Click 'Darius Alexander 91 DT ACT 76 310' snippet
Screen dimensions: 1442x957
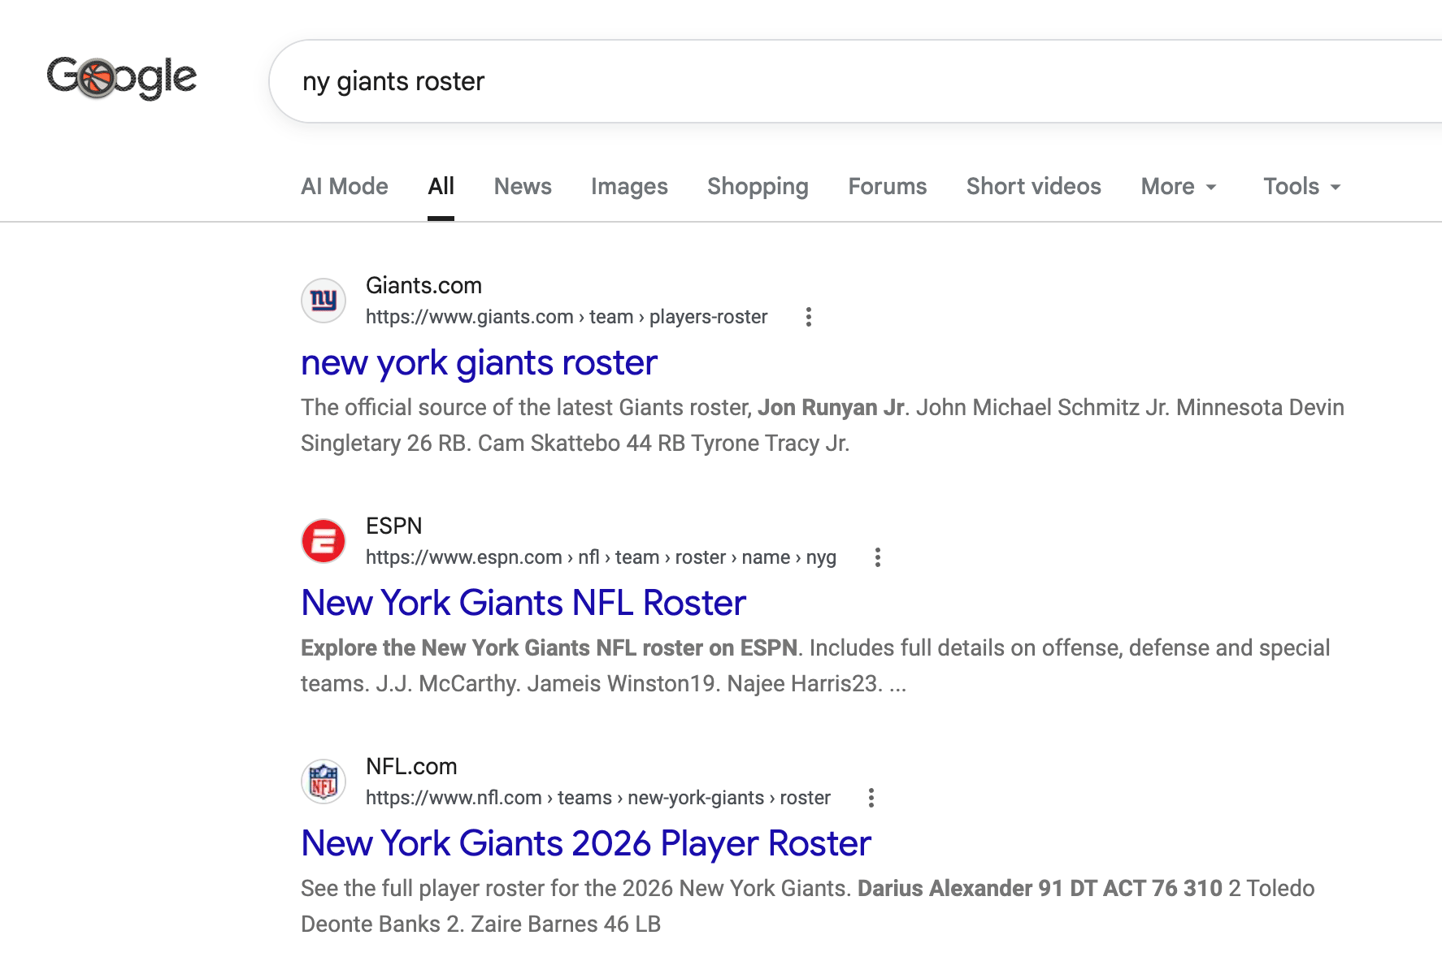[x=1040, y=888]
